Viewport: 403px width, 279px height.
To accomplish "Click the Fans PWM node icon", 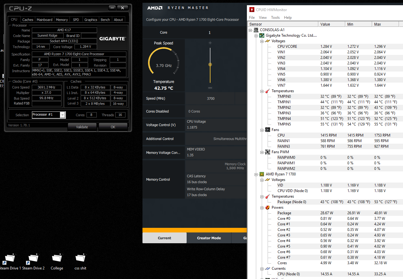I will pos(267,152).
